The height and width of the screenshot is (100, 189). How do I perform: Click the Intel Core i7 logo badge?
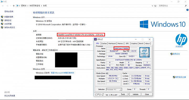[x=144, y=52]
